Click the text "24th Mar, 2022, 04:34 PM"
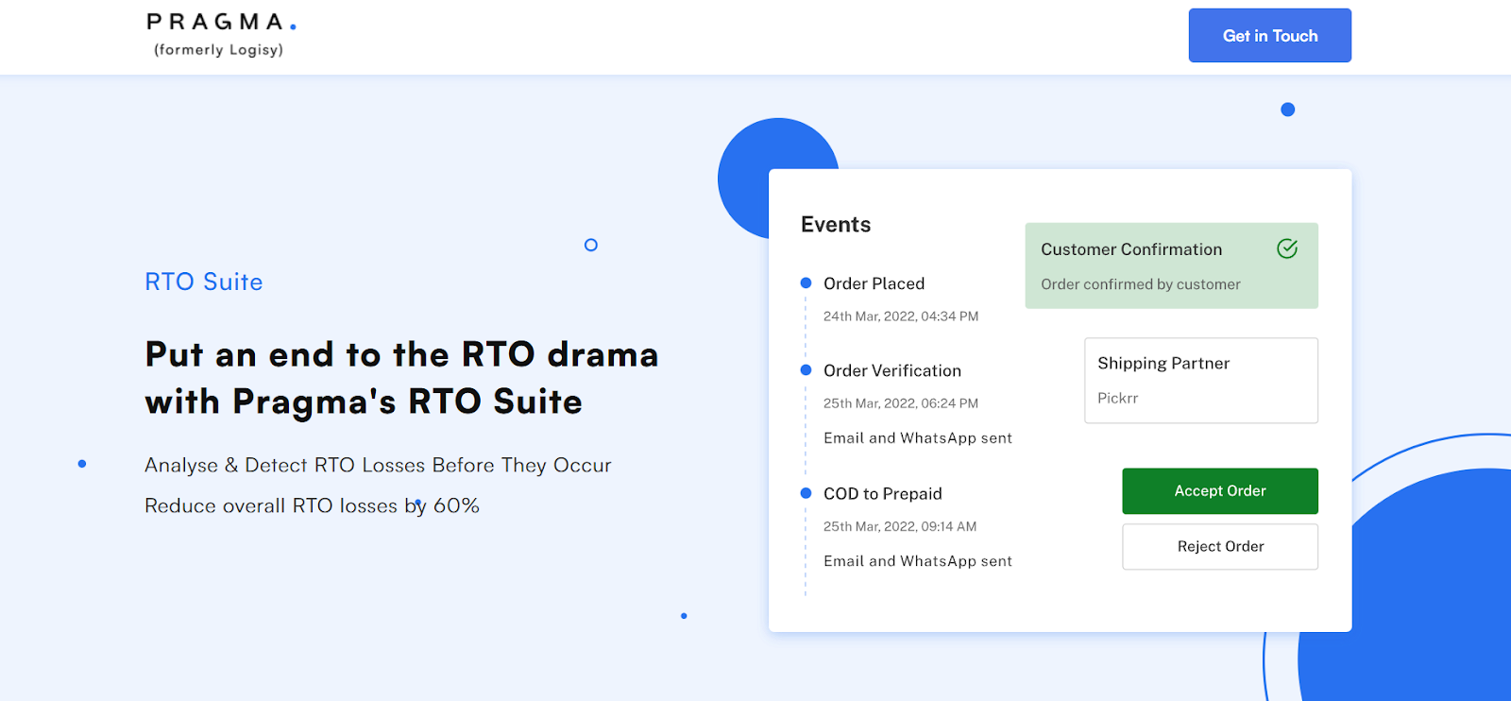Screen dimensions: 1511x701 coord(901,316)
